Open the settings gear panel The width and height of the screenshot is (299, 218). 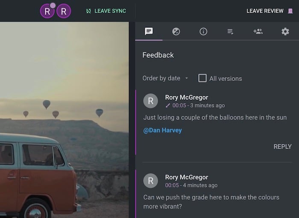click(285, 31)
